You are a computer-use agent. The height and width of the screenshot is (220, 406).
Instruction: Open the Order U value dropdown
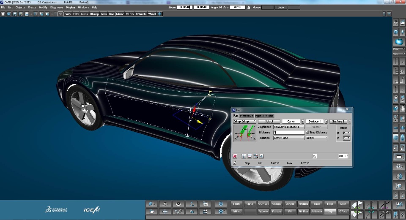click(346, 133)
